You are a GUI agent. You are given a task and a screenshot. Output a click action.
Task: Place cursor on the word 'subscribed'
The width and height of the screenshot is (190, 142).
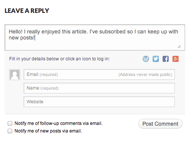click(x=112, y=32)
